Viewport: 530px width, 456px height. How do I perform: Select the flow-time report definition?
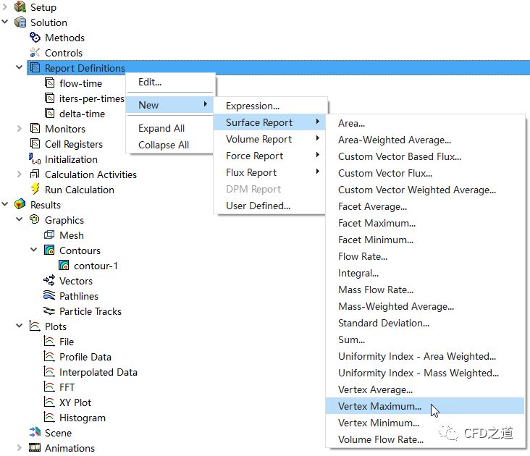coord(80,83)
